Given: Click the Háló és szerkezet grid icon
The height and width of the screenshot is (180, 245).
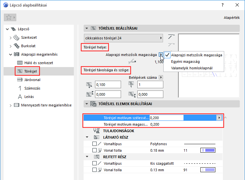Looking at the screenshot, I should pos(20,63).
